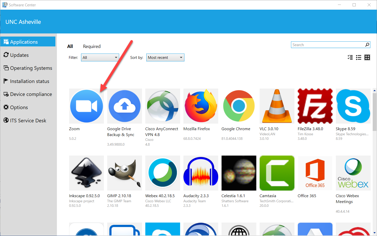This screenshot has width=377, height=236.
Task: Open the Sort by Most recent dropdown
Action: (x=165, y=58)
